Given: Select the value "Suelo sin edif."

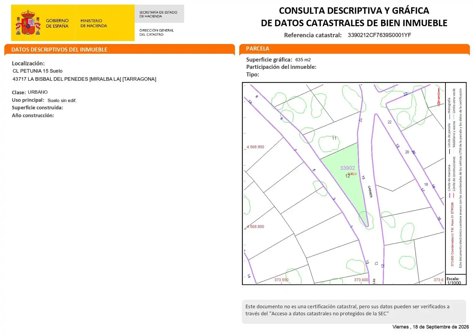Looking at the screenshot, I should tap(62, 100).
